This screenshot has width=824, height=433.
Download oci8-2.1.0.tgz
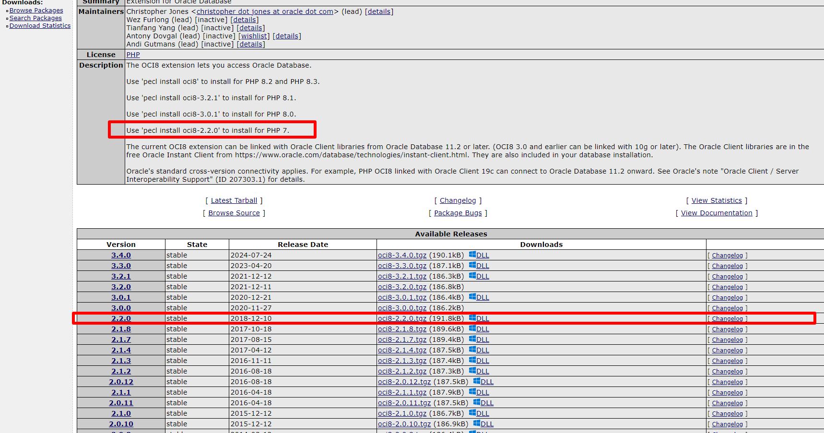pos(402,413)
